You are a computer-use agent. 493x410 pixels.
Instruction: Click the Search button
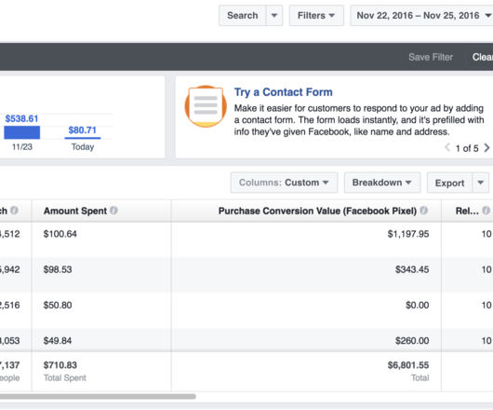coord(243,16)
